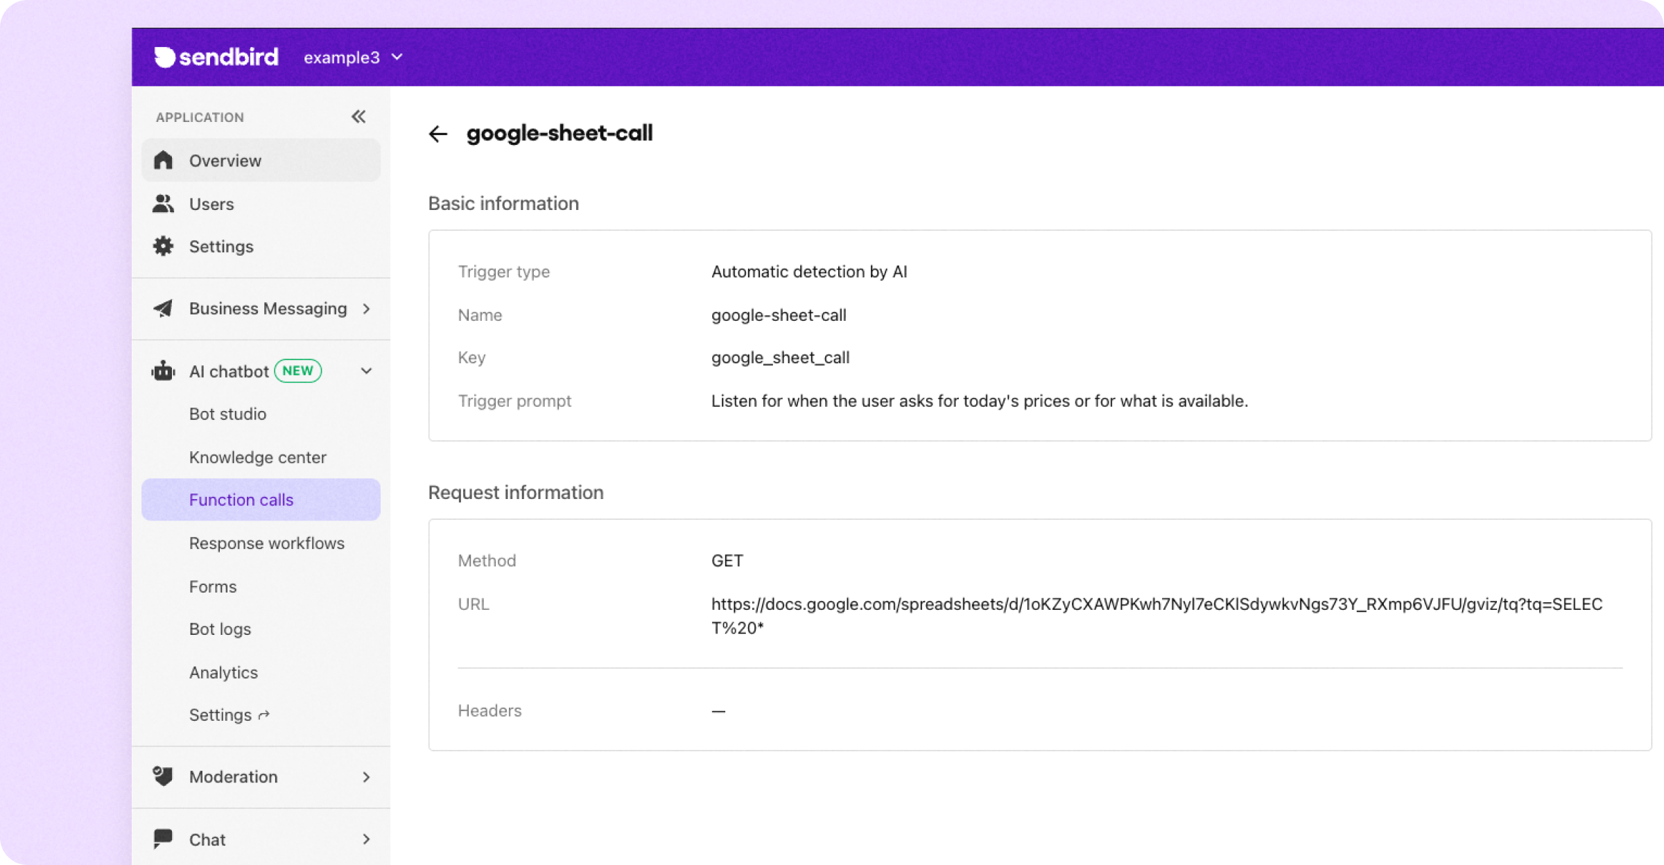Collapse the Application sidebar
Viewport: 1664px width, 865px height.
359,116
